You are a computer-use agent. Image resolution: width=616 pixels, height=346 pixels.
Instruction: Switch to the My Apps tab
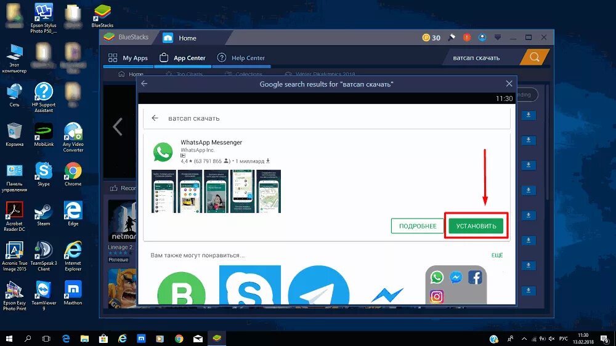pyautogui.click(x=128, y=58)
